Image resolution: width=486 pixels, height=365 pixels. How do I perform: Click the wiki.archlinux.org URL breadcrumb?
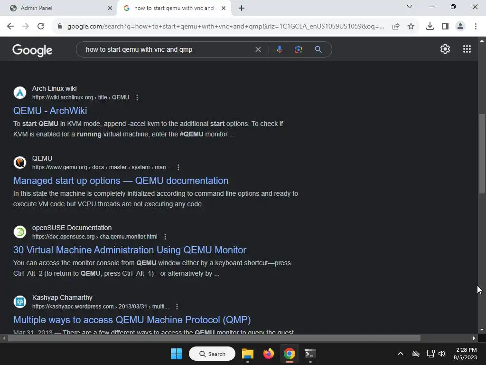81,97
